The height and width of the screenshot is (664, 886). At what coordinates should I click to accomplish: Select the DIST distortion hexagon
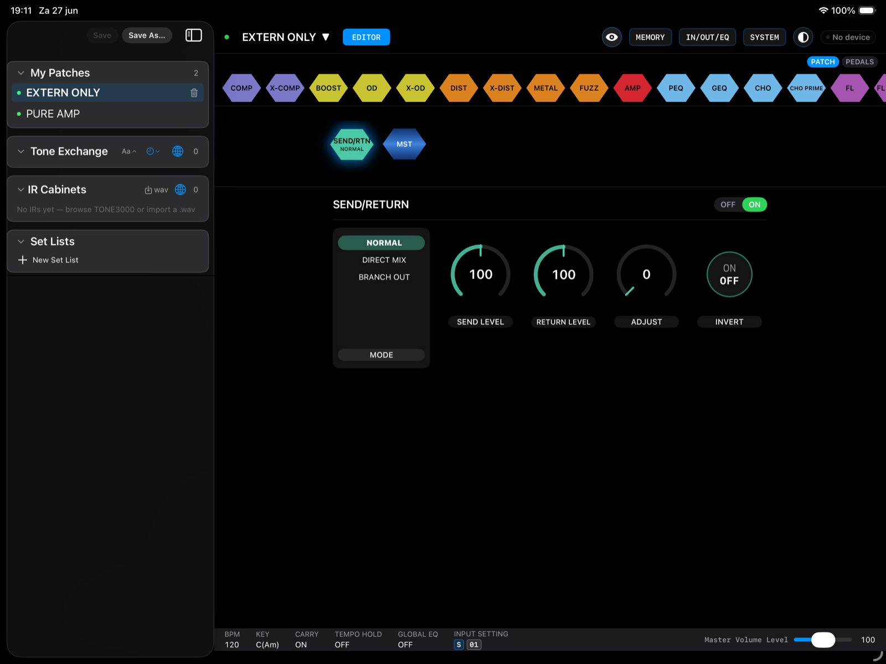coord(459,88)
